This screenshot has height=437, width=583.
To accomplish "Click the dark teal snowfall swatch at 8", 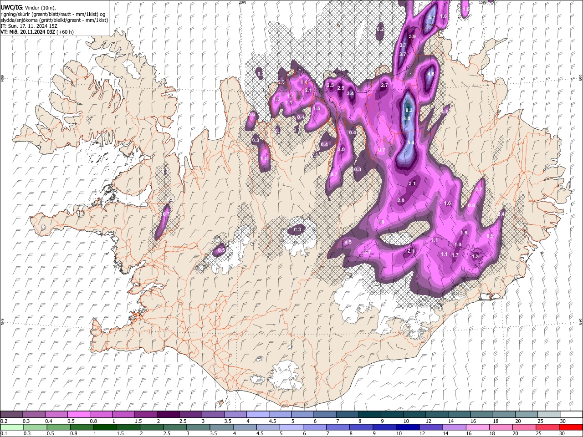I will [369, 414].
